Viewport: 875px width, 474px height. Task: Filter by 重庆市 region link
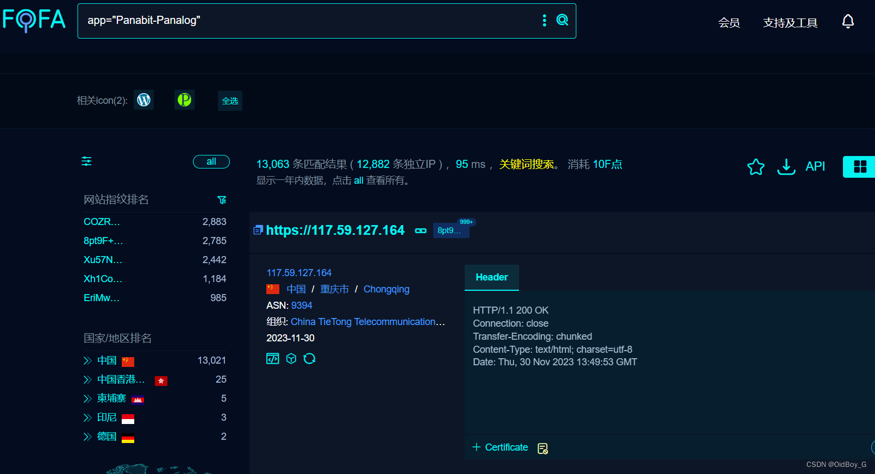coord(334,289)
